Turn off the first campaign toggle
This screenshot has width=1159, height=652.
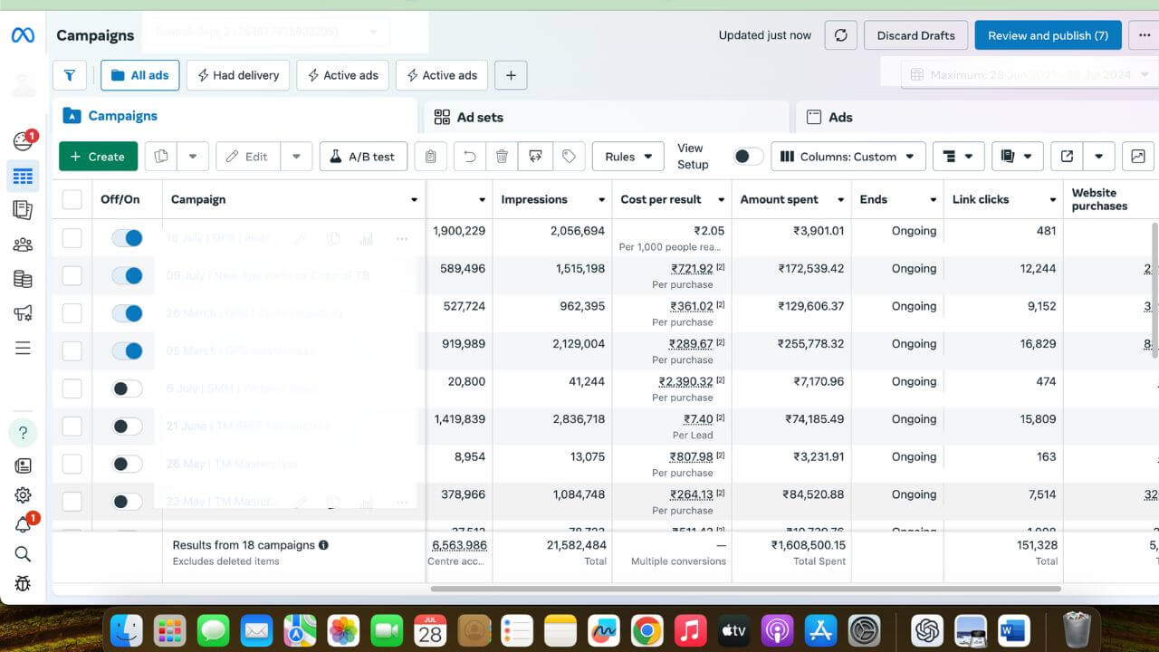coord(127,238)
